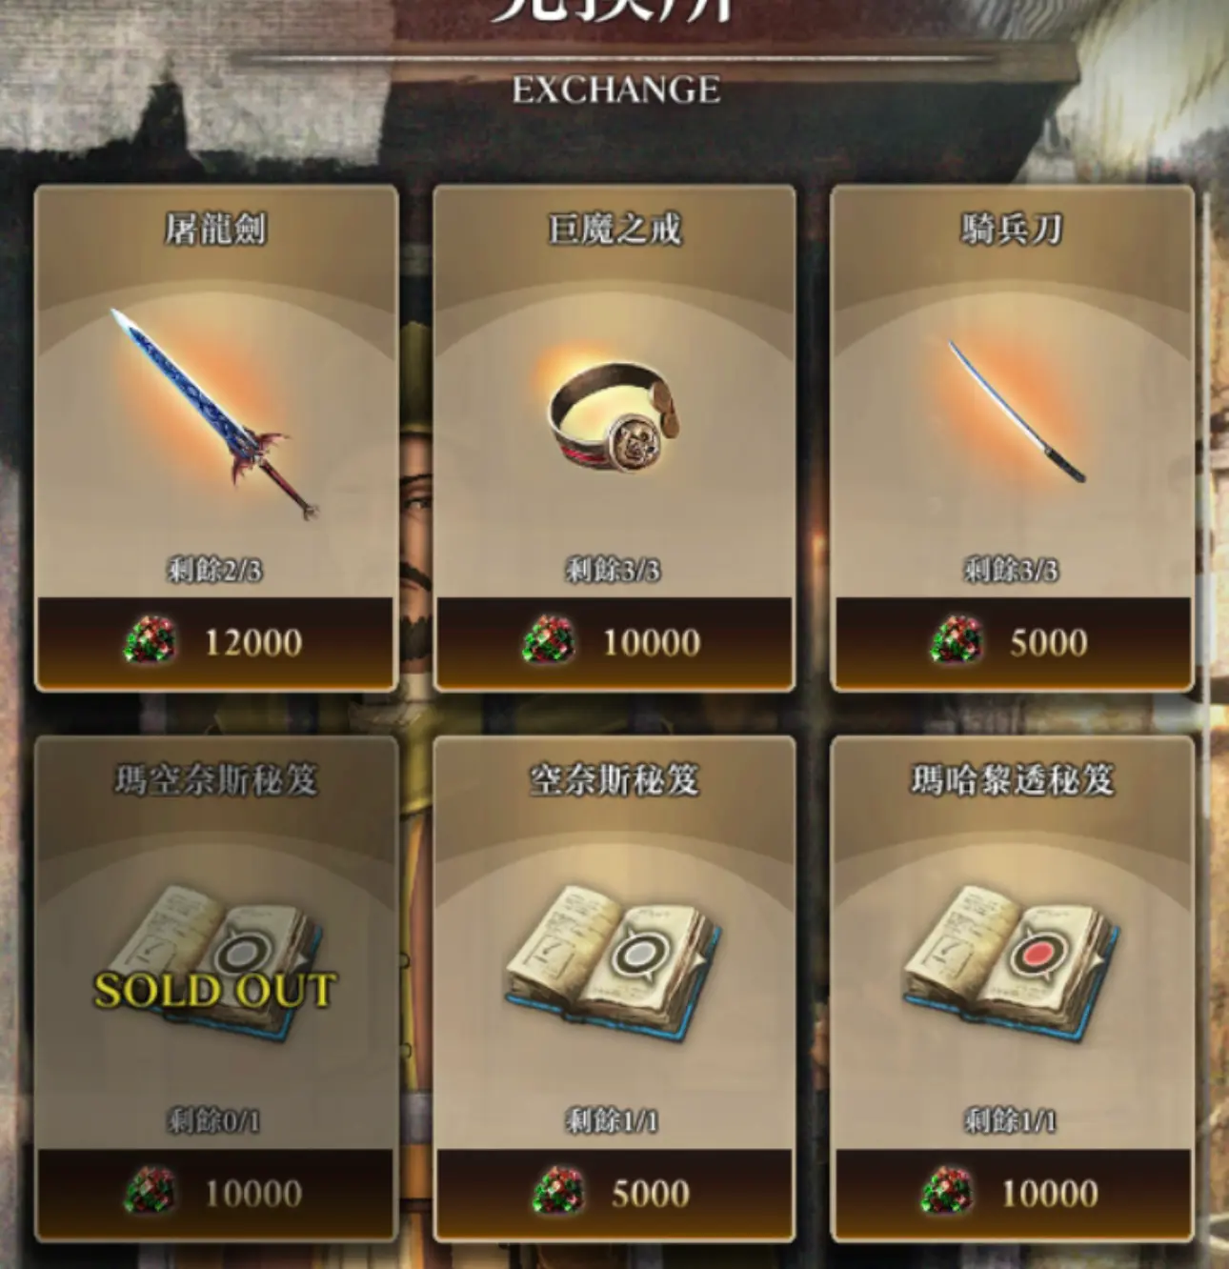Viewport: 1229px width, 1269px height.
Task: Choose the 騎兵刀 katana icon
Action: (1016, 410)
